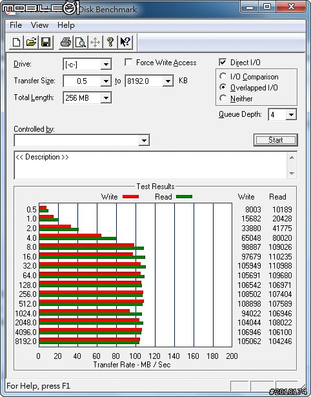
Task: Minimize the Disk Benchmark window
Action: pos(250,7)
